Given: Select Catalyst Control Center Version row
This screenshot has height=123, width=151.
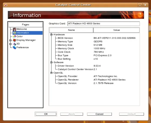Looking at the screenshot, I should [x=75, y=69].
